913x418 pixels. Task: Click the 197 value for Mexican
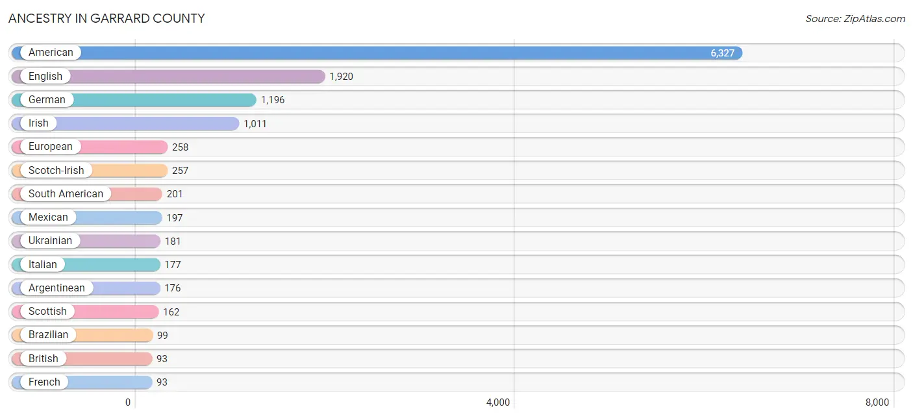click(x=175, y=217)
